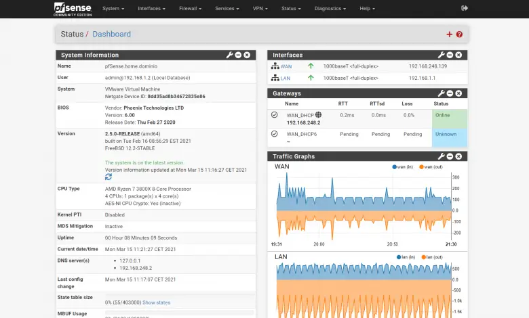Open the Diagnostics menu

[x=330, y=8]
